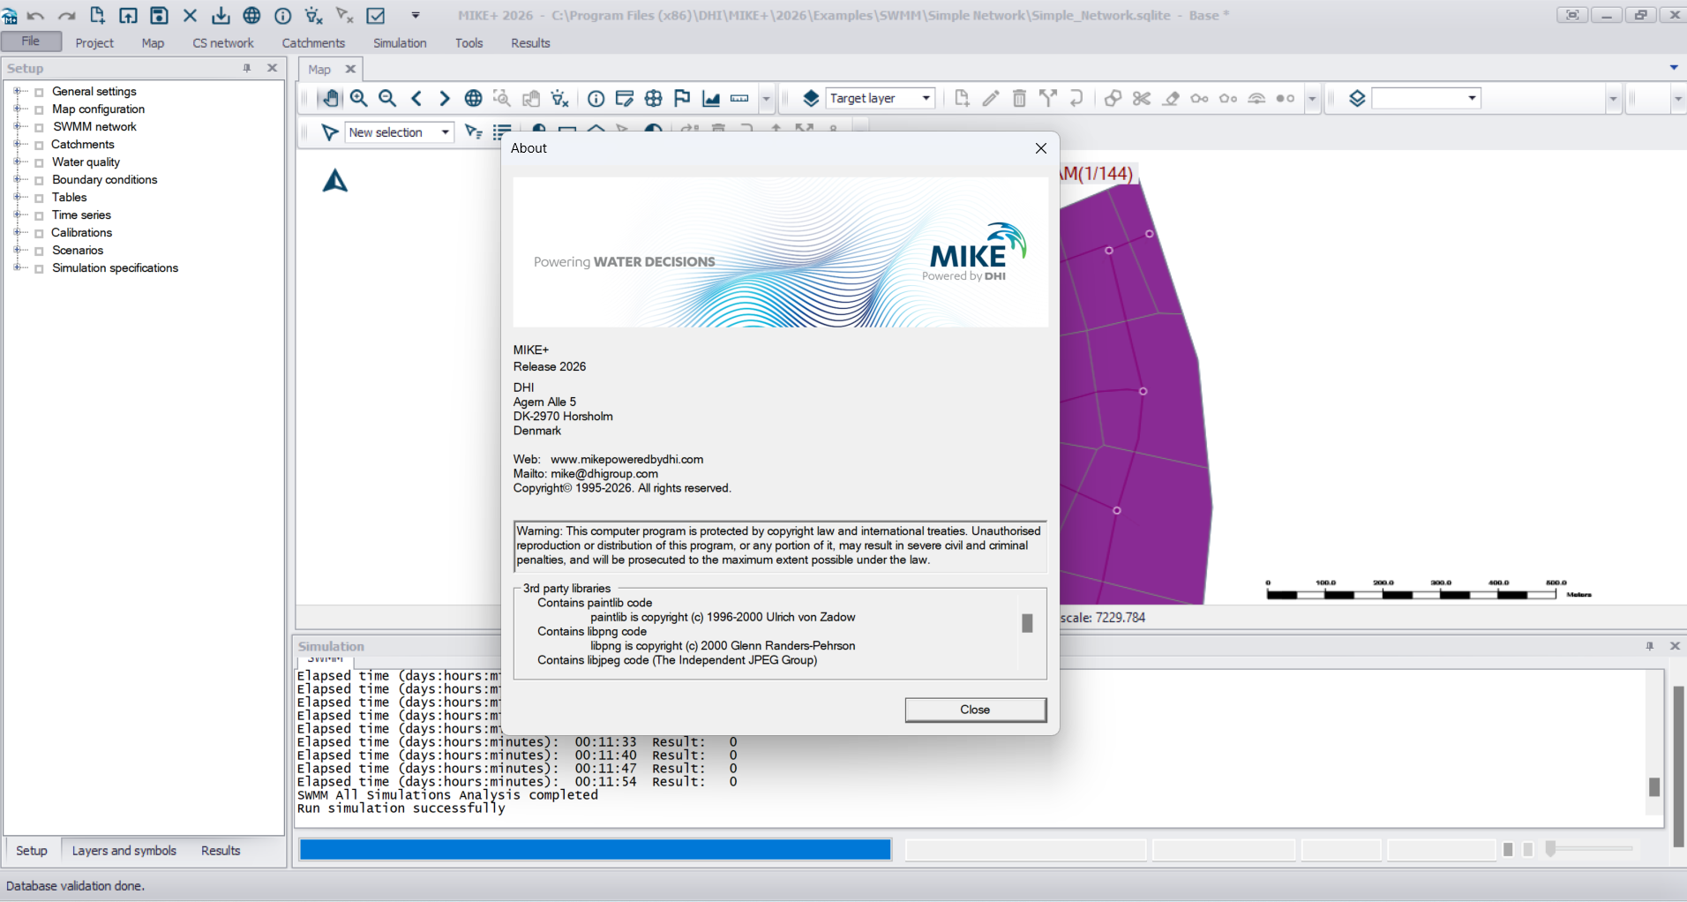Viewport: 1687px width, 902px height.
Task: Tick the Time series checkbox
Action: [39, 215]
